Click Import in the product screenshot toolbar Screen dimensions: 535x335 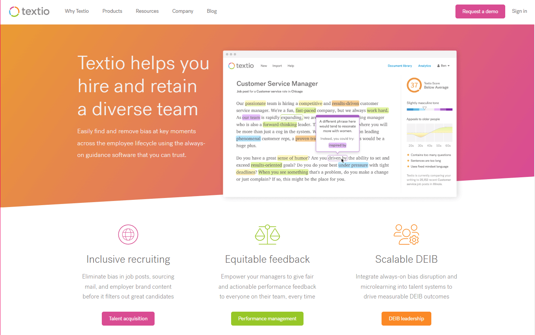click(x=277, y=66)
